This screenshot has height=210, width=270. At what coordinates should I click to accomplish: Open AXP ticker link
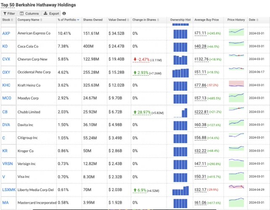[x=6, y=33]
